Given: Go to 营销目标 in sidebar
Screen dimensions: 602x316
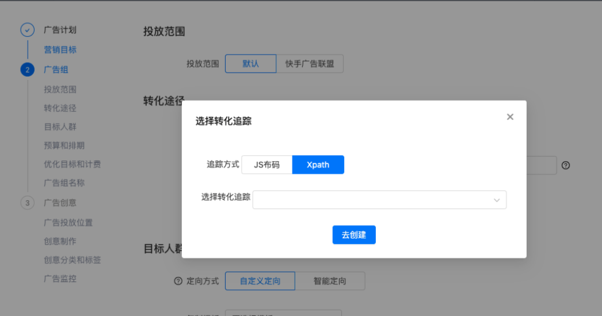Looking at the screenshot, I should click(60, 50).
